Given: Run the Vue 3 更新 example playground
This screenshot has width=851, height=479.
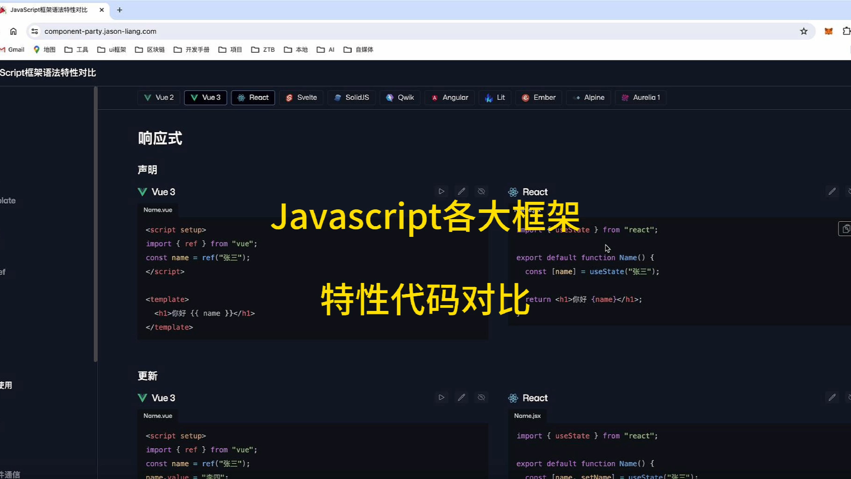Looking at the screenshot, I should (x=441, y=397).
